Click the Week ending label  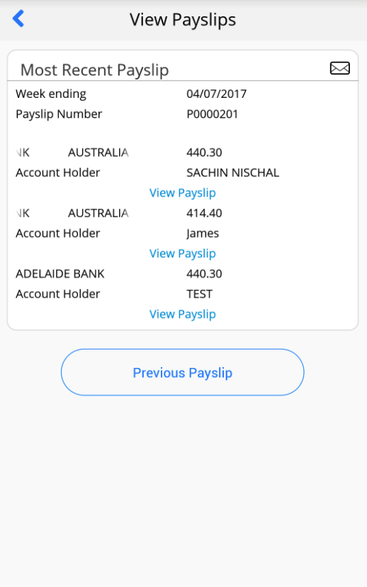[x=51, y=94]
